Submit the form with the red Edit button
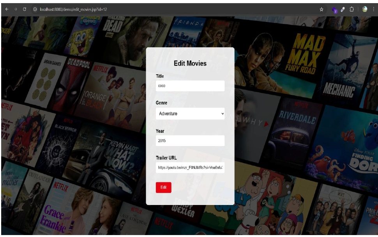The image size is (378, 237). coord(163,187)
